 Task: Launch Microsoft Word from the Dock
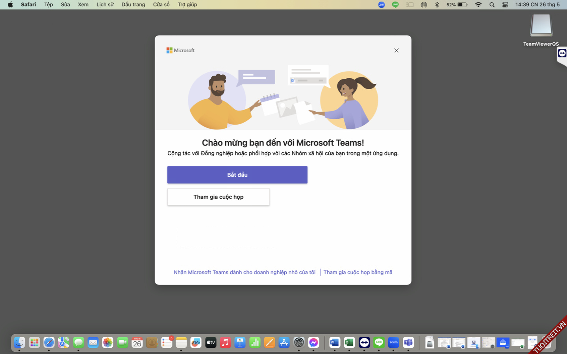[335, 343]
